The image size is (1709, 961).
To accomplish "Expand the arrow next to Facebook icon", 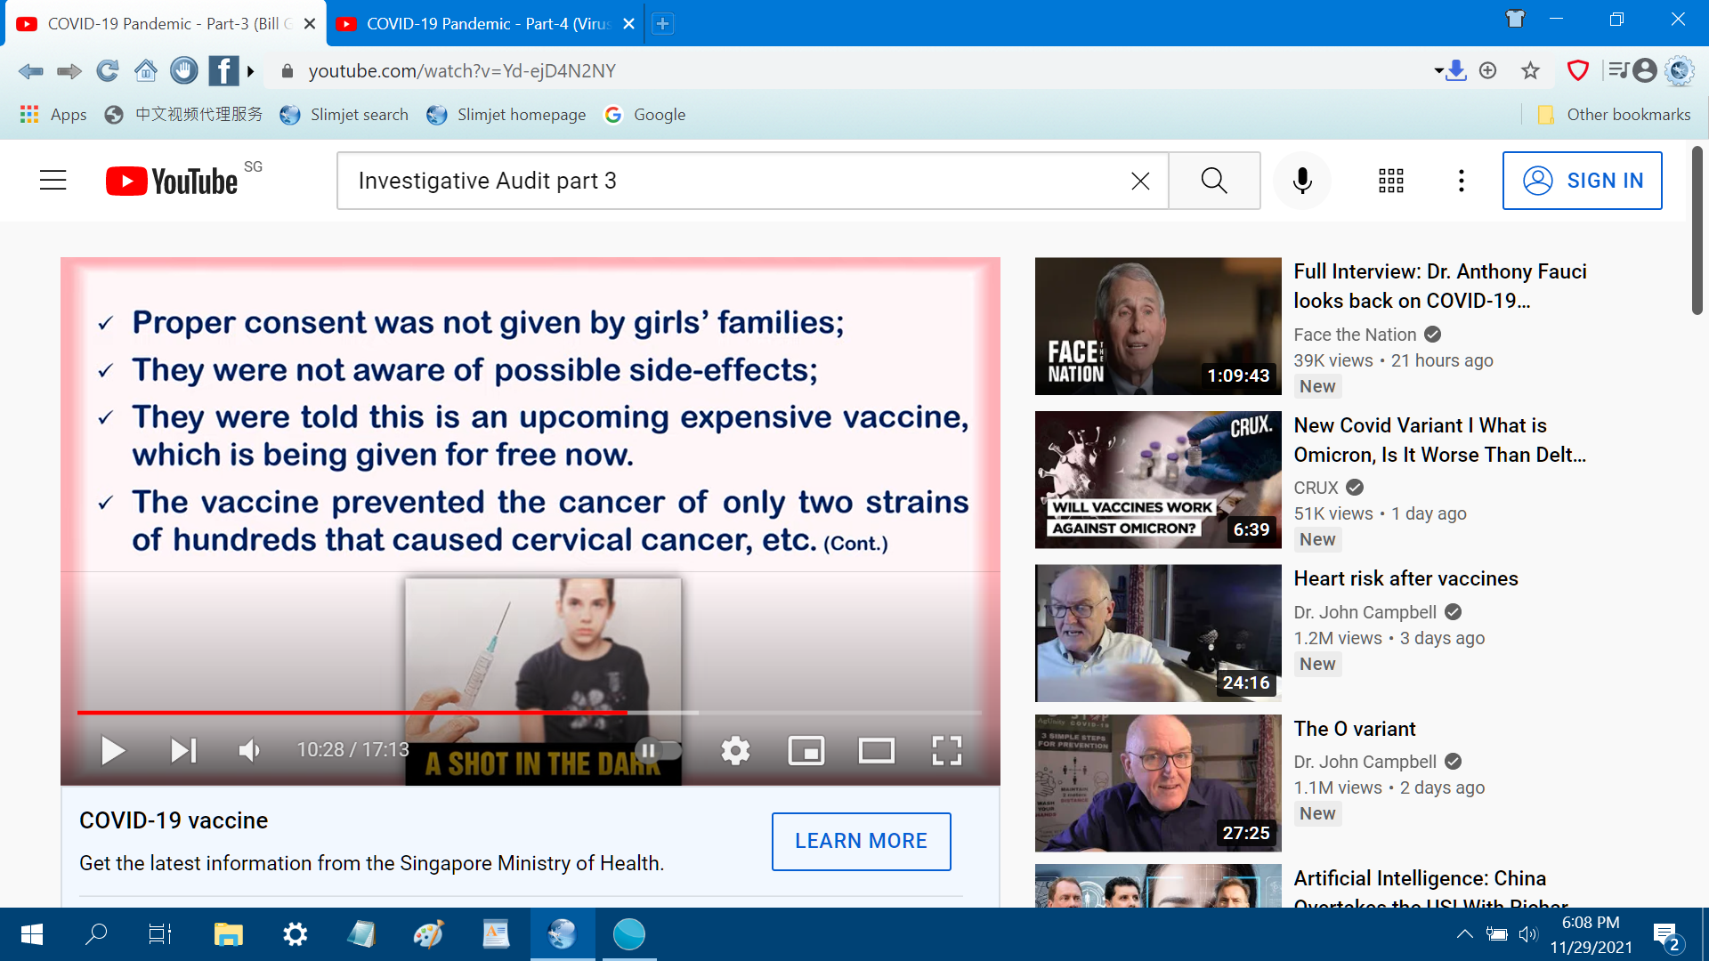I will (251, 71).
